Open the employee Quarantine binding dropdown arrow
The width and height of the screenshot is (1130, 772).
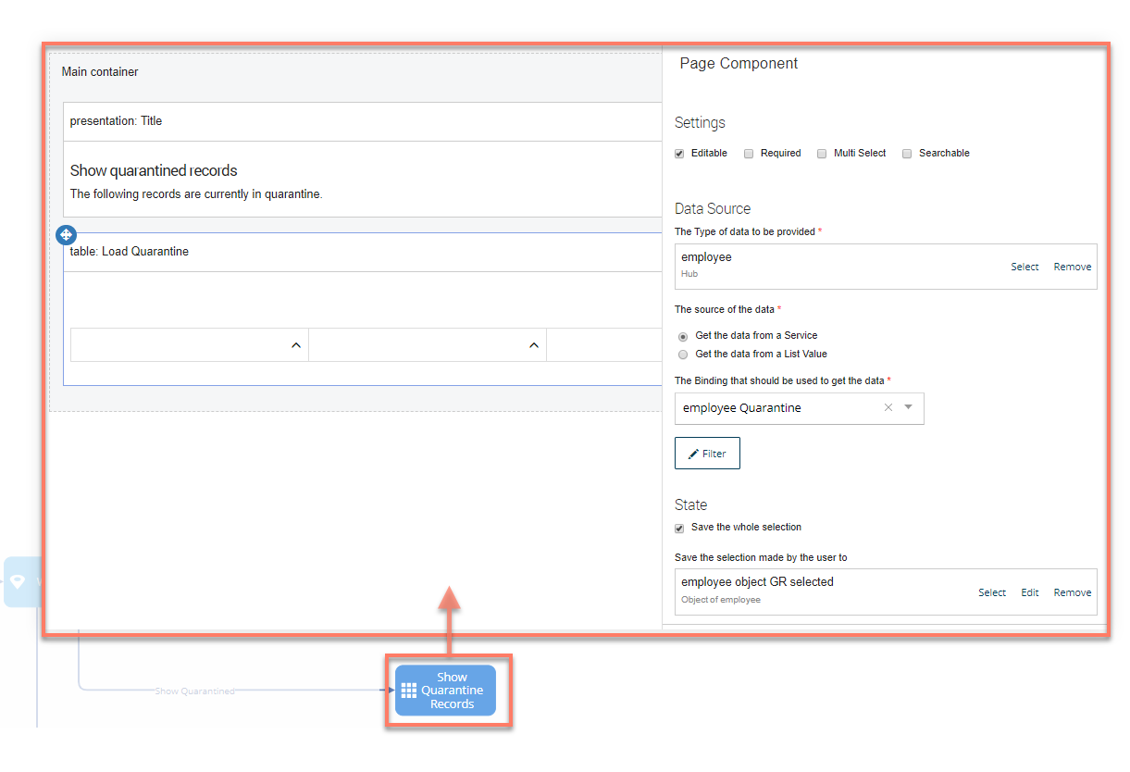pyautogui.click(x=908, y=407)
